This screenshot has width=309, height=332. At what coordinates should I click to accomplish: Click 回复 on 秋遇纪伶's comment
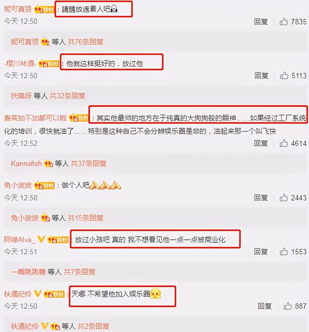tap(265, 306)
